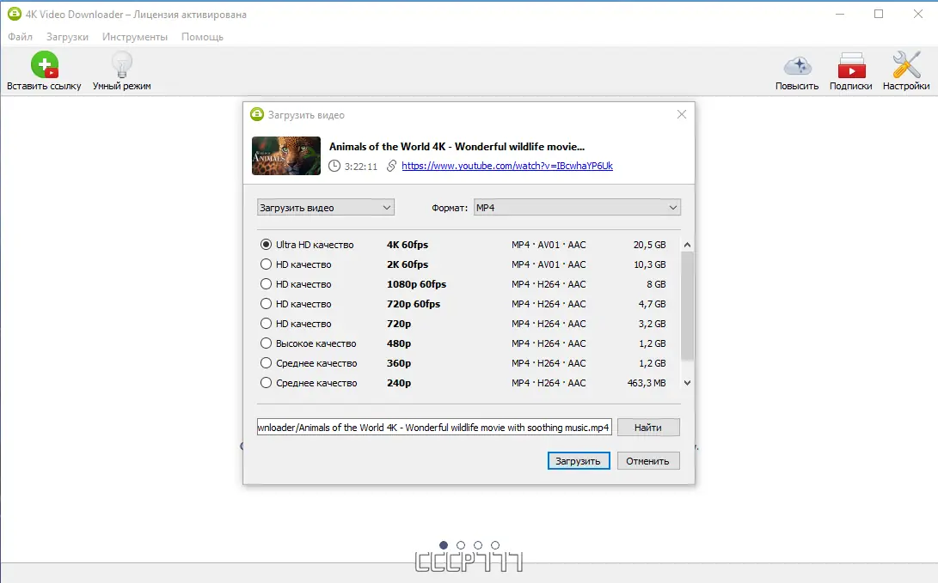938x583 pixels.
Task: Click the 8 GB file size text
Action: pyautogui.click(x=656, y=283)
